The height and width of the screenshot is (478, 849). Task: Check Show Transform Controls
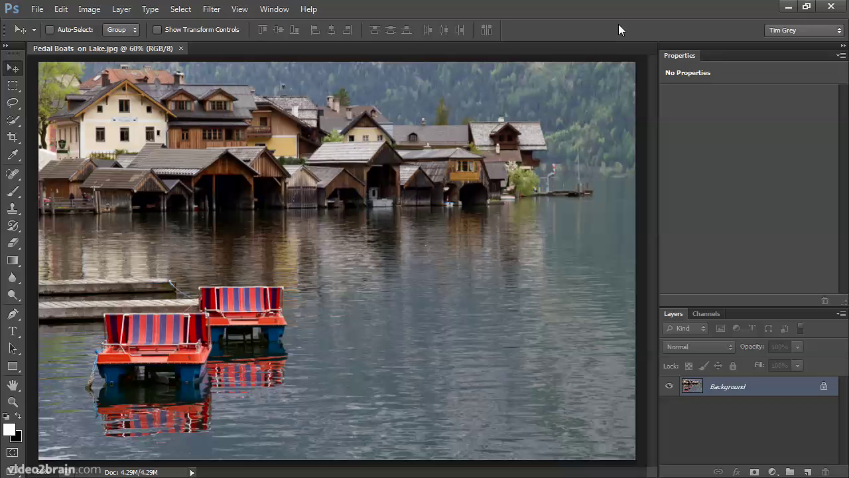157,30
